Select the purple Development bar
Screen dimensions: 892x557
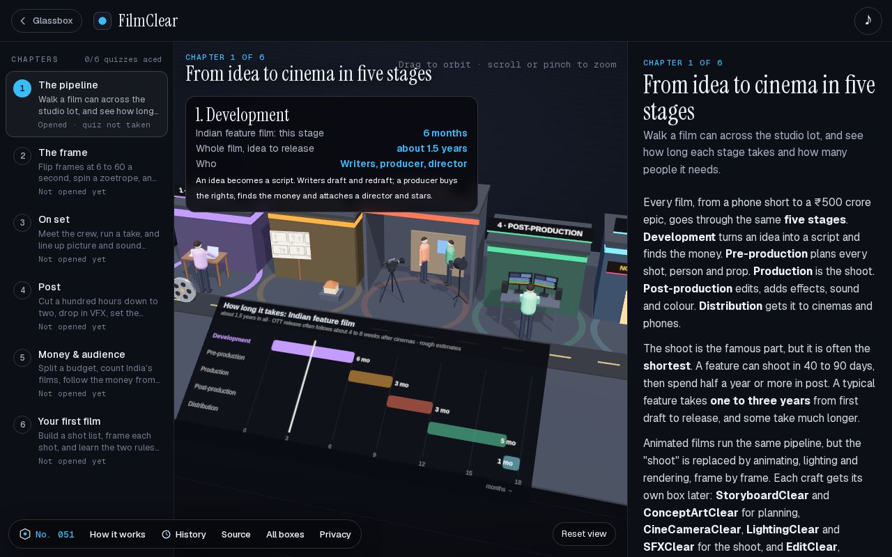point(313,352)
